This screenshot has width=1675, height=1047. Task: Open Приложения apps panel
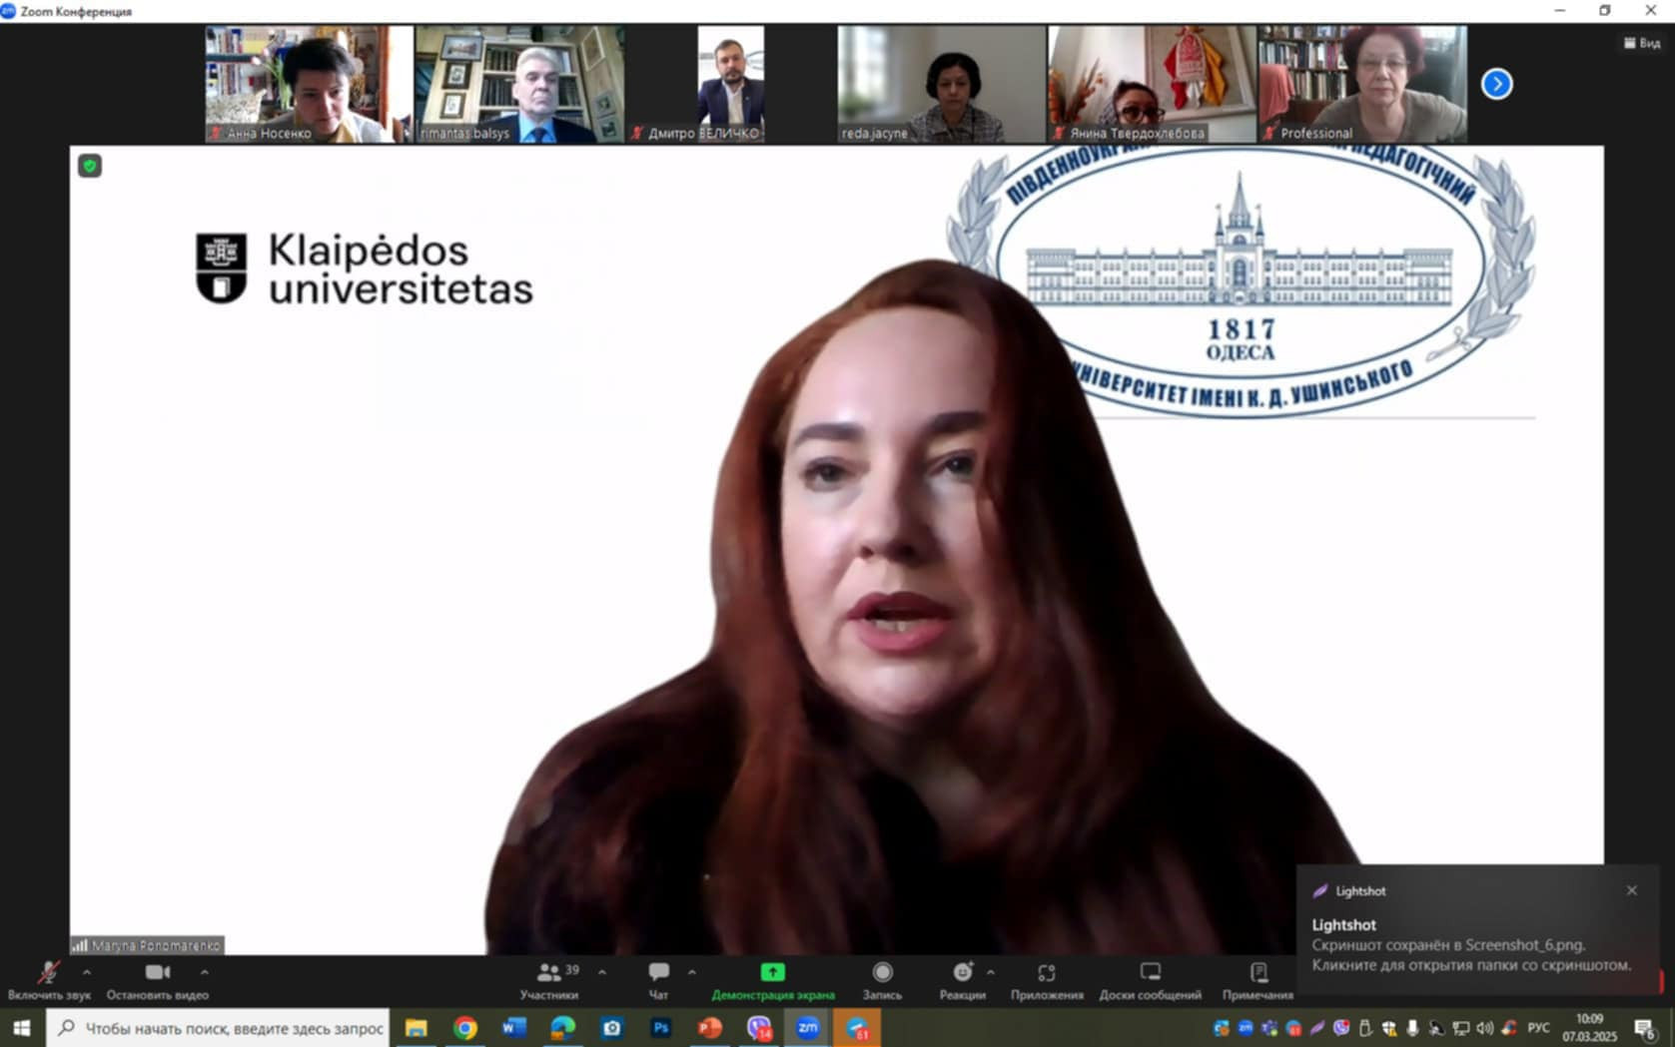point(1047,980)
